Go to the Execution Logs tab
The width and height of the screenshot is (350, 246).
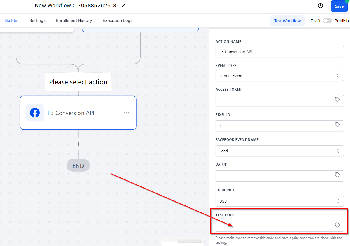[117, 20]
